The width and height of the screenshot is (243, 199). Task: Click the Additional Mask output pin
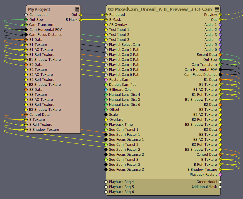point(220,187)
